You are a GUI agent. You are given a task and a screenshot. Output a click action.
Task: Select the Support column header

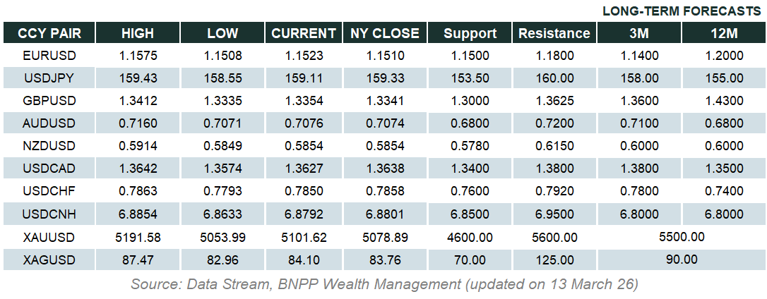tap(470, 33)
